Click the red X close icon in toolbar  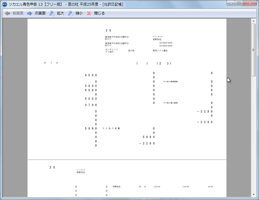[89, 13]
